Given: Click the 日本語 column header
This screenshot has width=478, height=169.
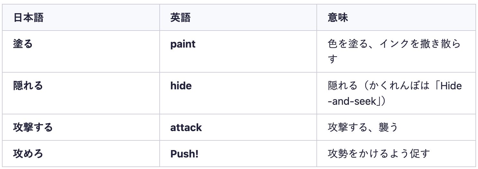Looking at the screenshot, I should [28, 18].
